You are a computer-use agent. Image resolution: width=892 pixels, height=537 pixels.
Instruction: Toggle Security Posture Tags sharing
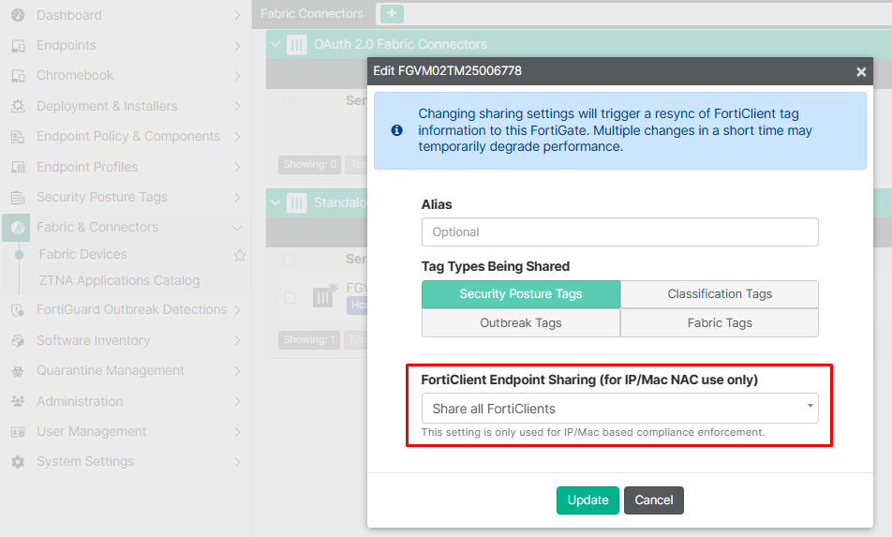point(521,294)
